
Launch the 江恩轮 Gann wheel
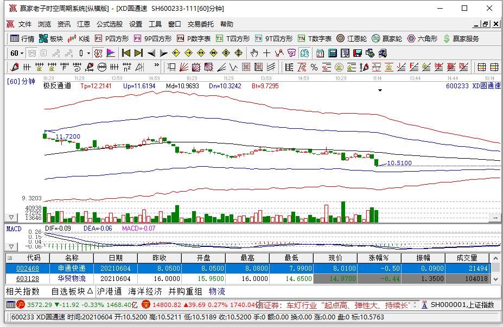pos(352,39)
